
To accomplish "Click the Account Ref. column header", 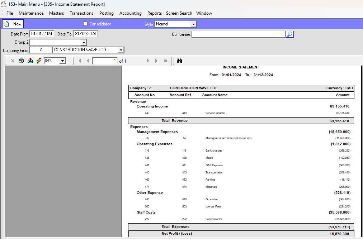I will pos(180,95).
